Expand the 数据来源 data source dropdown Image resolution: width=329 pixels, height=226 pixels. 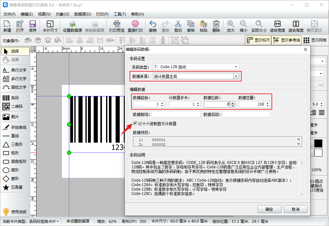coord(236,76)
